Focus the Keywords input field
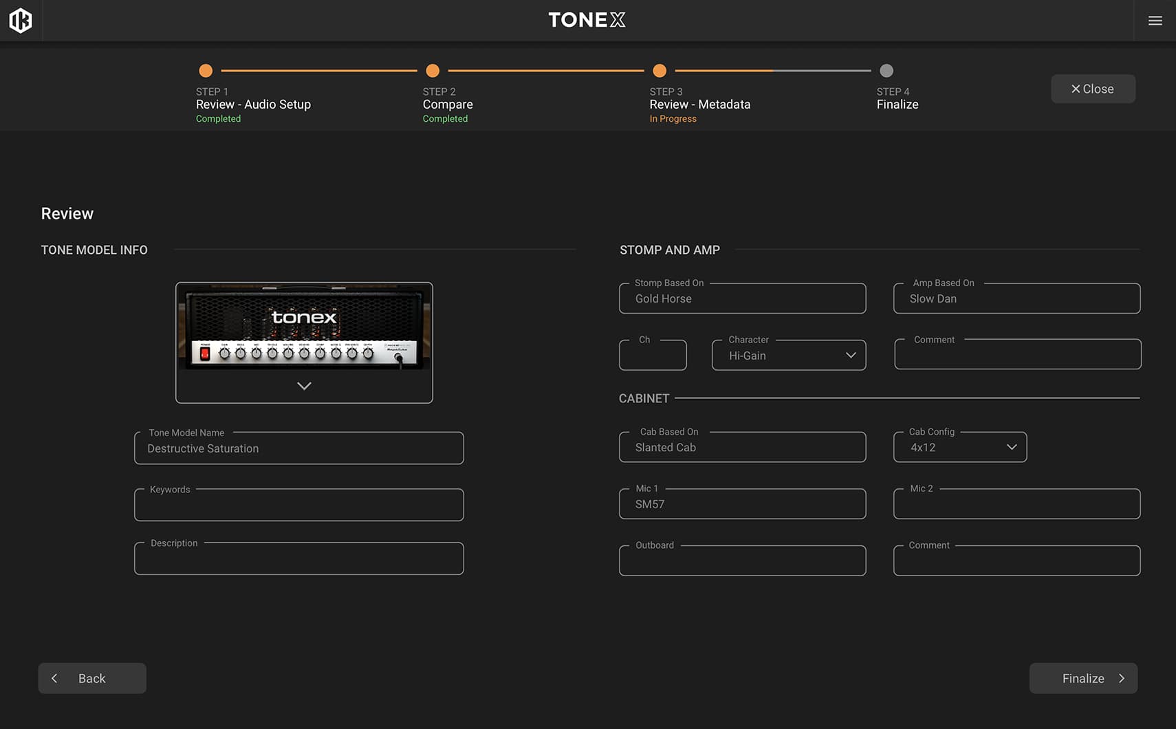Screen dimensions: 1176x729 click(298, 505)
